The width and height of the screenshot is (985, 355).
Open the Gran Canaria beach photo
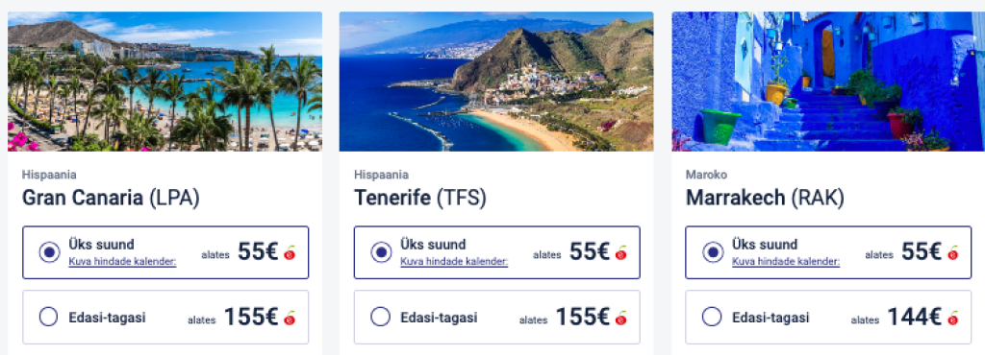(x=164, y=82)
